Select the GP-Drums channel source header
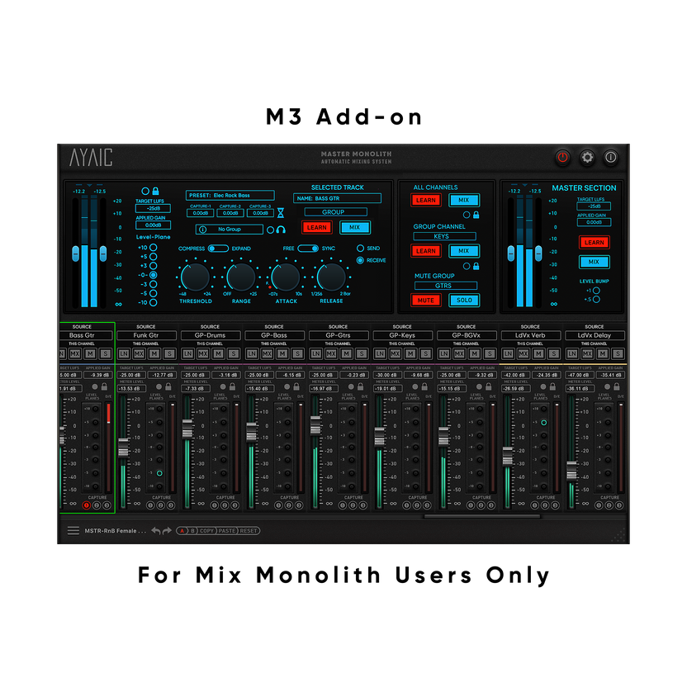The image size is (687, 687). pos(210,336)
